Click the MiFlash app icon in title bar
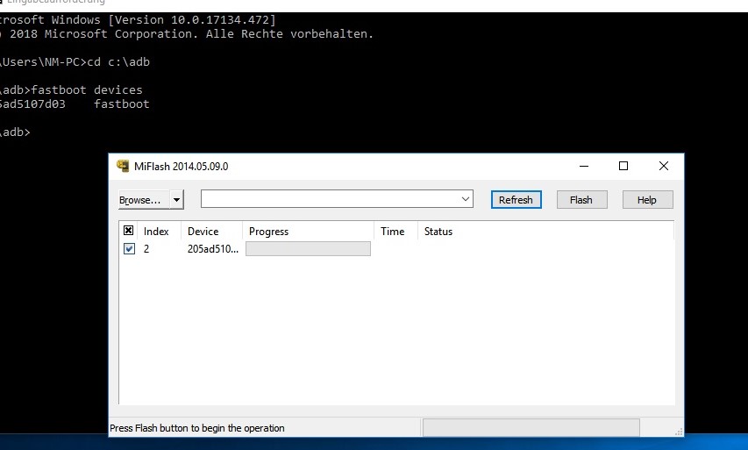 point(123,166)
